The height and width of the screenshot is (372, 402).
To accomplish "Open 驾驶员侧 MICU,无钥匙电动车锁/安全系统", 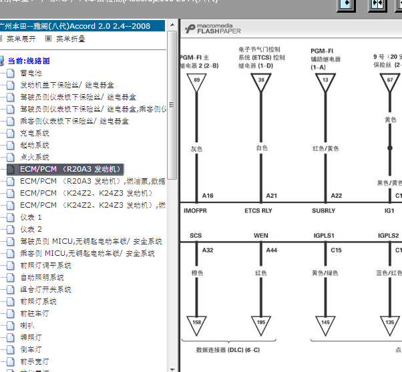I will pyautogui.click(x=91, y=242).
